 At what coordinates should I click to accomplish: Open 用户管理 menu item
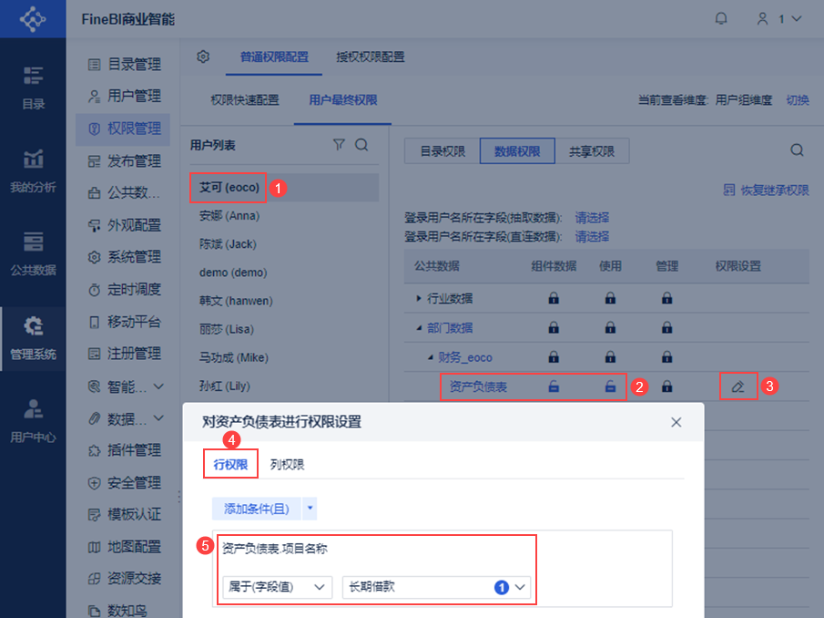coord(124,97)
